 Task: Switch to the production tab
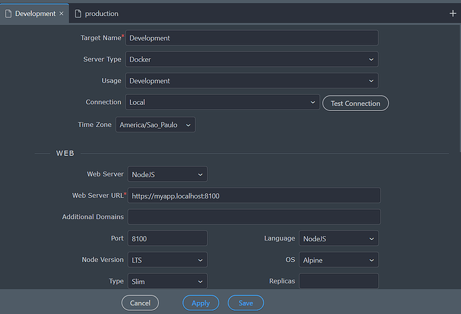[101, 13]
